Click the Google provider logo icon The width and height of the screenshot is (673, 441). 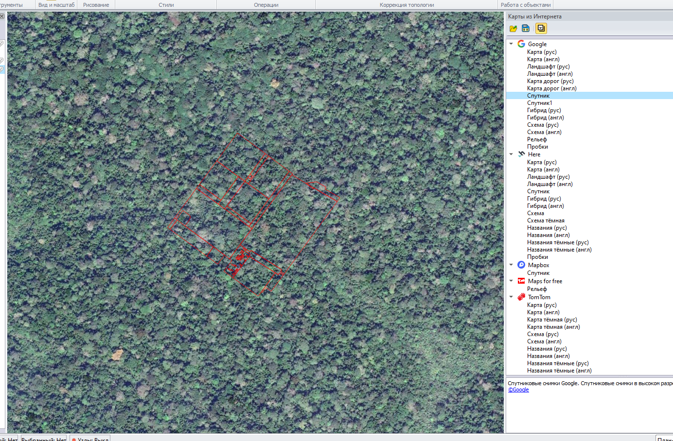[521, 44]
